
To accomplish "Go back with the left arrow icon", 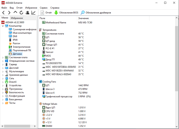I will tap(3, 13).
